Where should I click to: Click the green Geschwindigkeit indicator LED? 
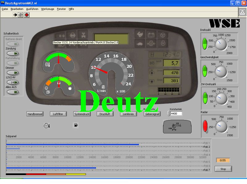205,71
